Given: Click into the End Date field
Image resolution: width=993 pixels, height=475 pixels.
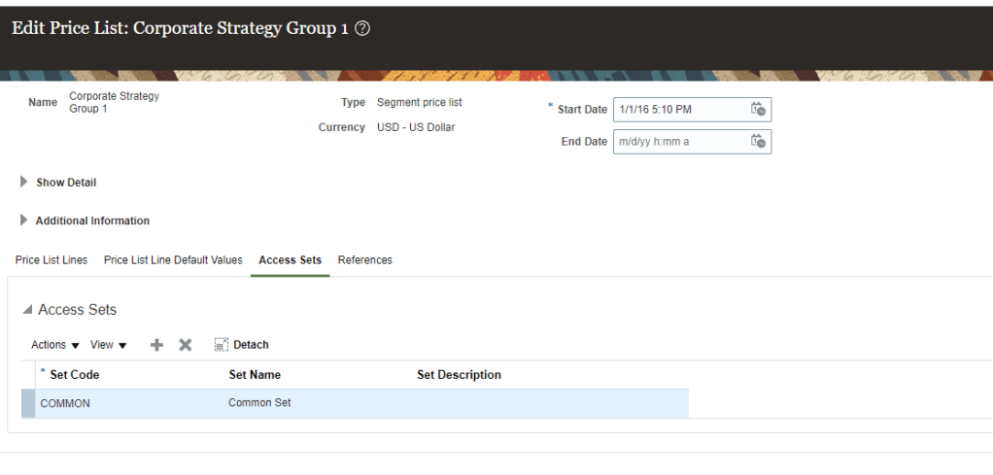Looking at the screenshot, I should click(680, 142).
